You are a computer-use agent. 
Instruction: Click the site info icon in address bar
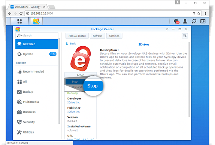point(28,13)
